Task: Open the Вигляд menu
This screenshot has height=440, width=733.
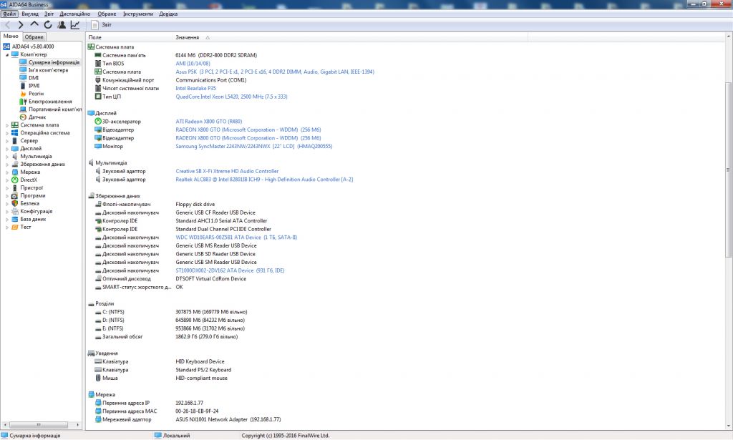Action: [30, 14]
